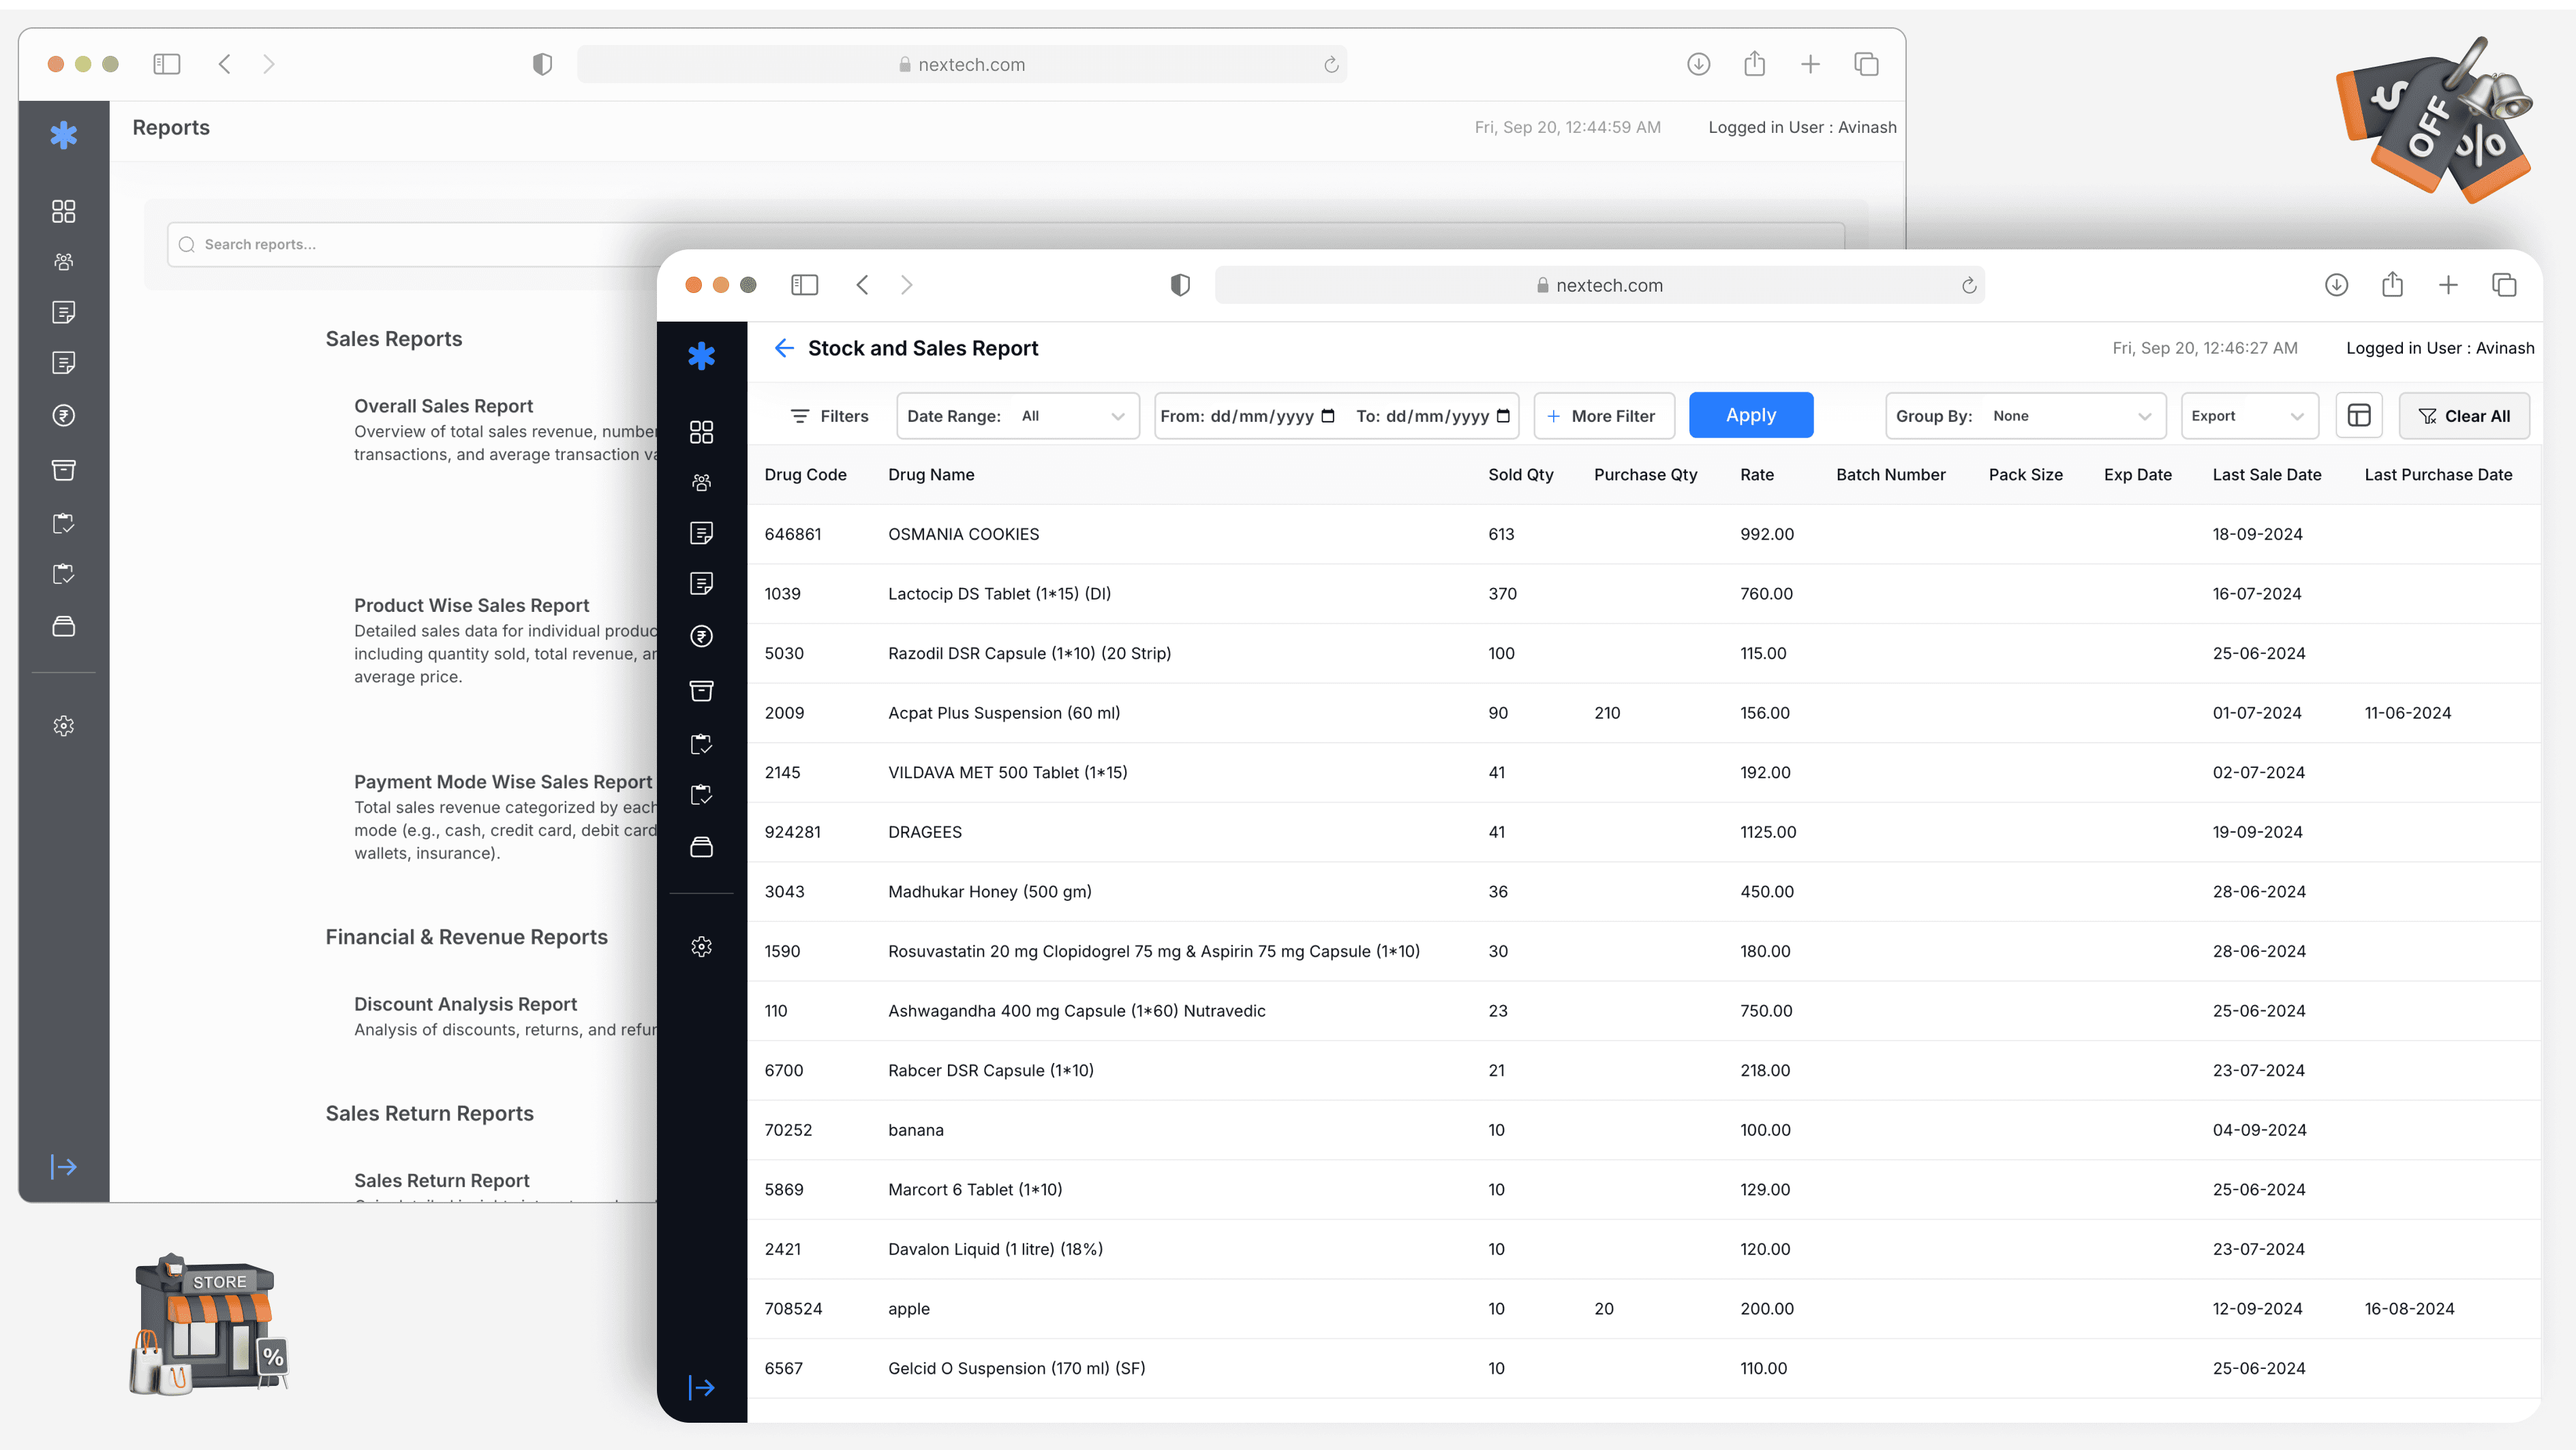The height and width of the screenshot is (1450, 2576).
Task: Click Apply button
Action: click(1751, 415)
